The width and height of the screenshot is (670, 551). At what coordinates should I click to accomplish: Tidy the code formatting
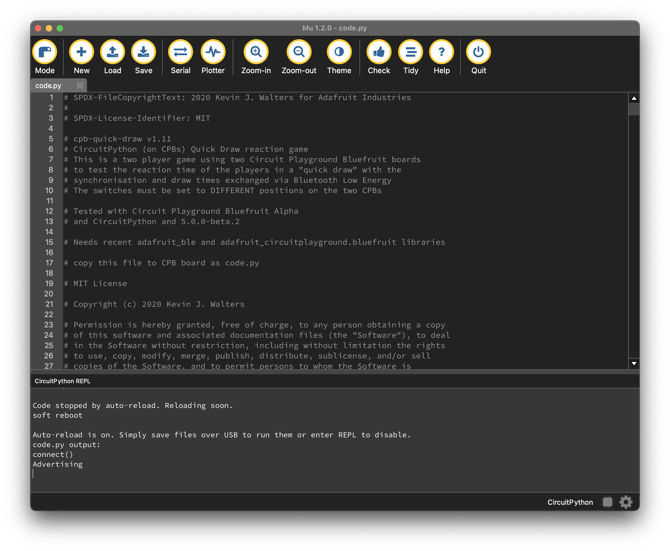tap(410, 52)
